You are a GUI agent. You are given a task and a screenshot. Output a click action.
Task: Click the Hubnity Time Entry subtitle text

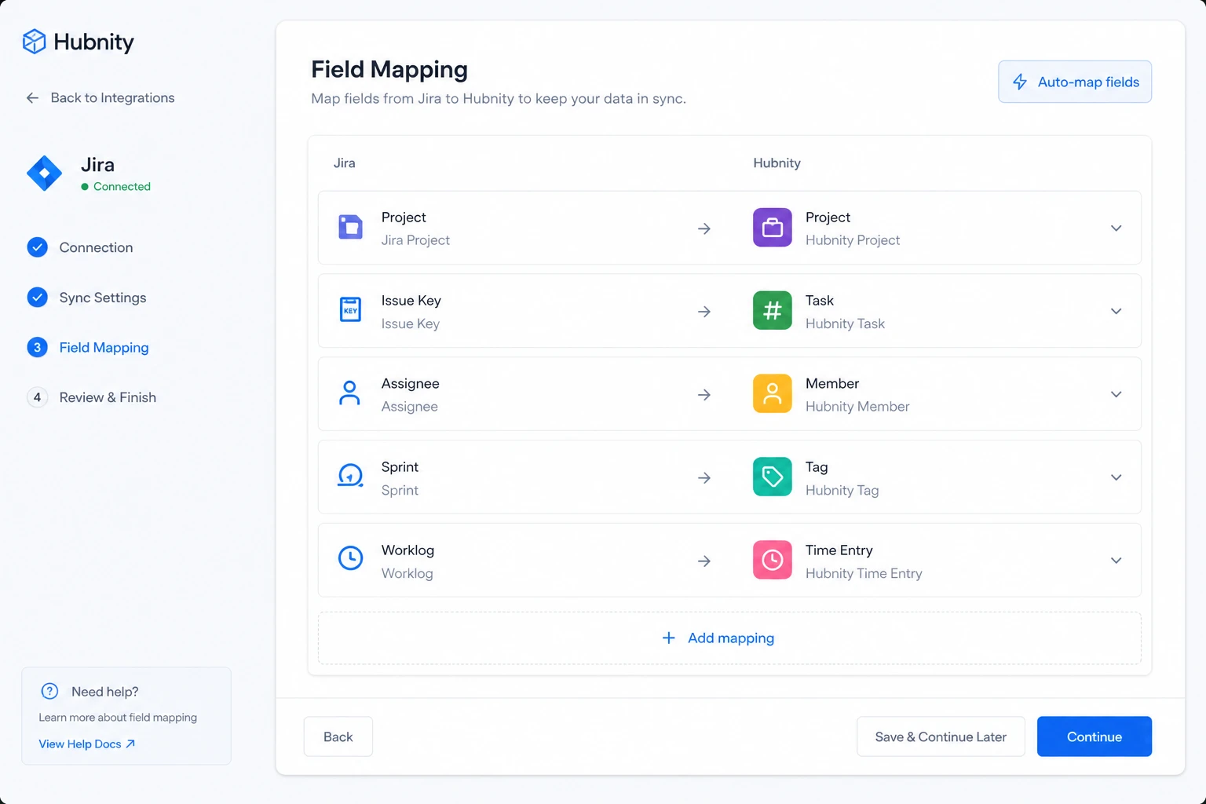tap(864, 573)
